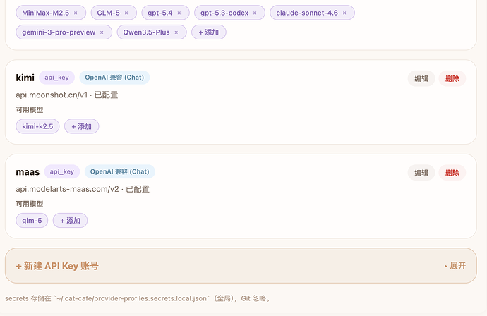Click the Qwen3.5-Plus chip label
The height and width of the screenshot is (316, 487).
pyautogui.click(x=146, y=32)
